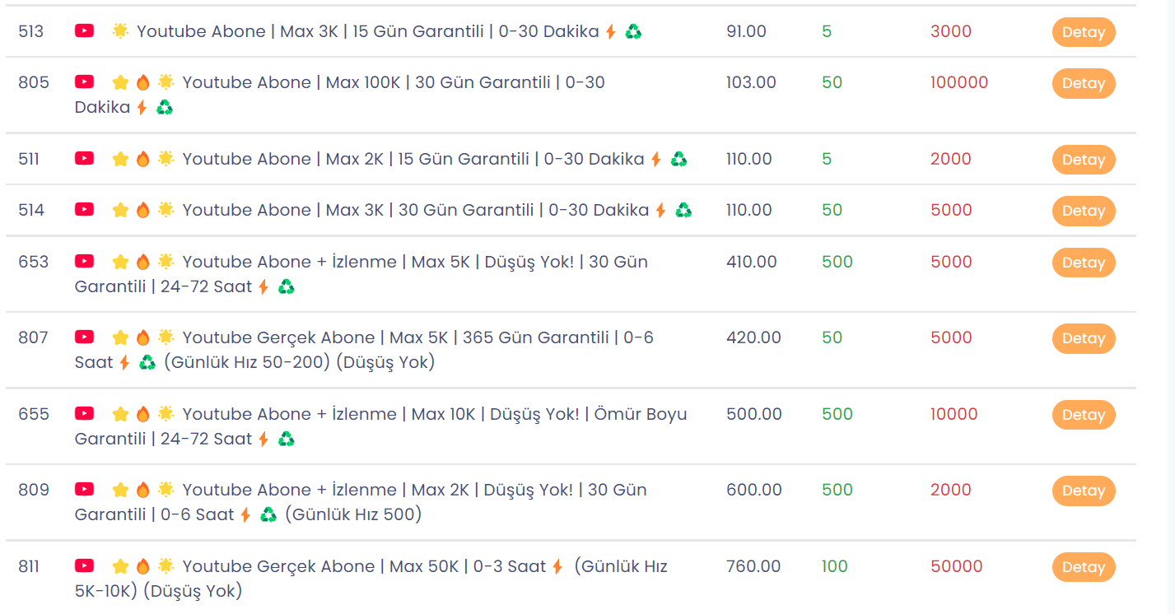
Task: Click the lightning bolt icon in row 809
Action: coord(245,514)
